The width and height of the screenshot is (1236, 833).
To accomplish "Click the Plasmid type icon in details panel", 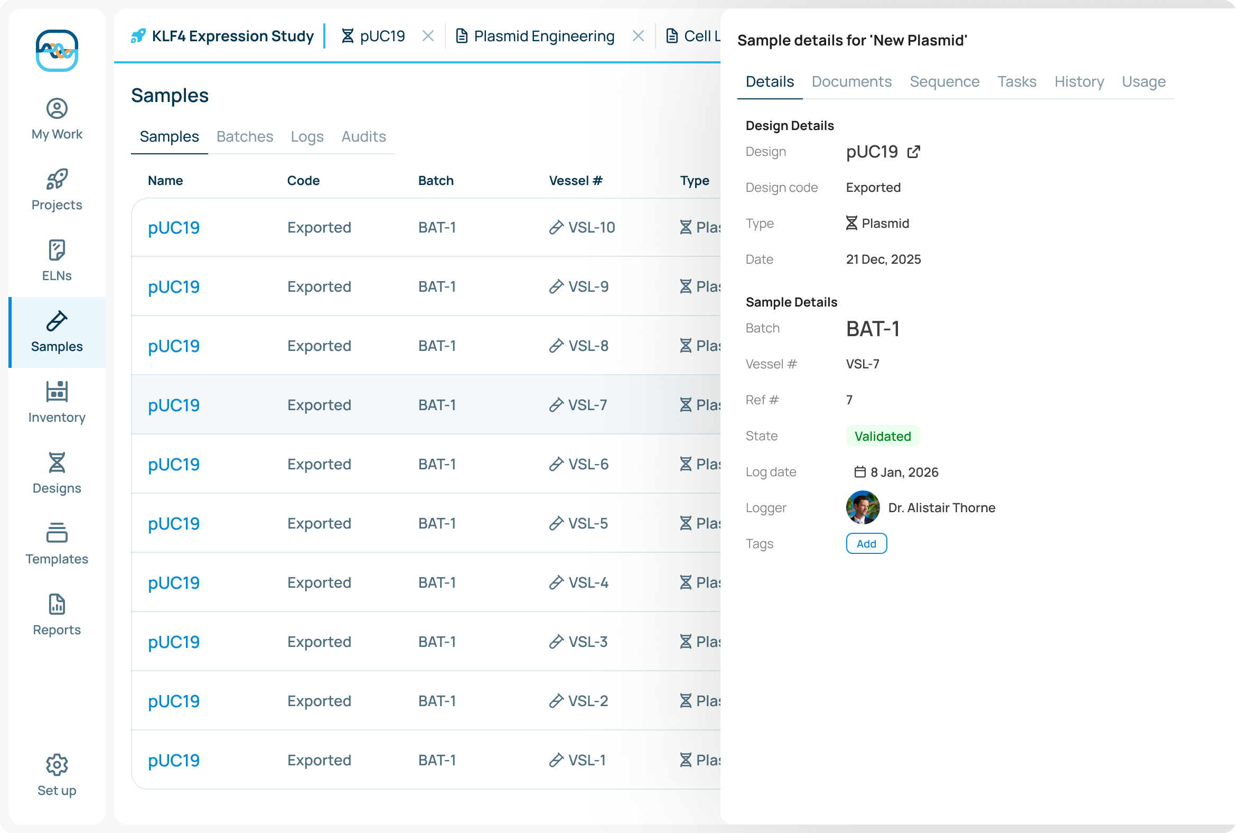I will 851,223.
